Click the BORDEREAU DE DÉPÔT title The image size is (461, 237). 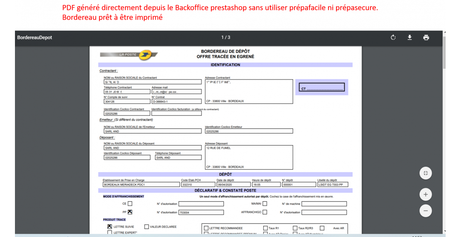[226, 51]
